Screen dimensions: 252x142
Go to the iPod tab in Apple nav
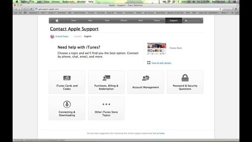[x=107, y=21]
